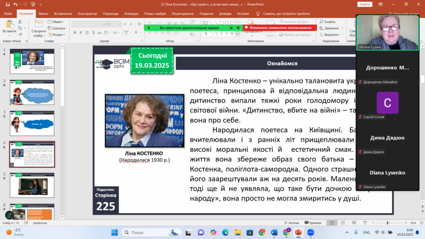425x239 pixels.
Task: Toggle the ribbon display options icon
Action: 381,4
